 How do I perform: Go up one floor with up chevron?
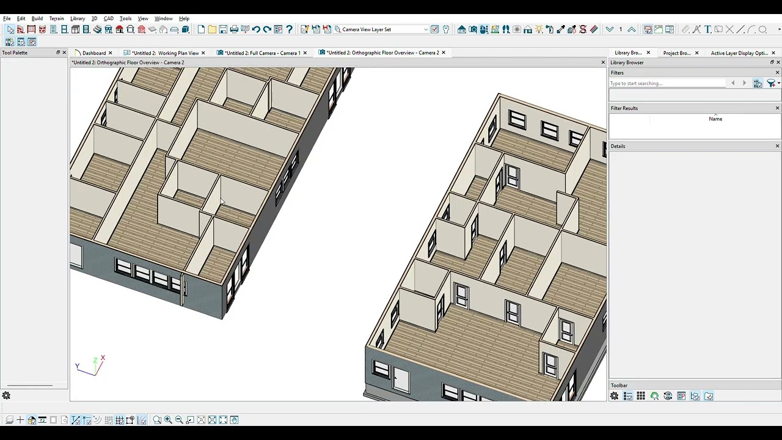click(x=632, y=29)
